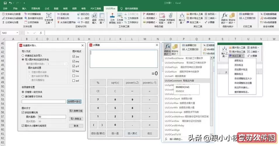The width and height of the screenshot is (279, 146).
Task: Expand 批注工具 dropdown in main ribbon
Action: pos(194,22)
